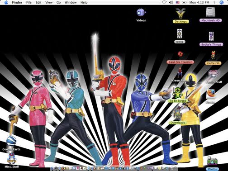Click the Wi-Fi status icon
Screen dimensions: 228x171
pos(164,2)
